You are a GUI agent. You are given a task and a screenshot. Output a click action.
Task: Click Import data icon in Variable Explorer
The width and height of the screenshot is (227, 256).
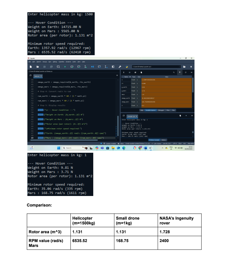coord(124,72)
